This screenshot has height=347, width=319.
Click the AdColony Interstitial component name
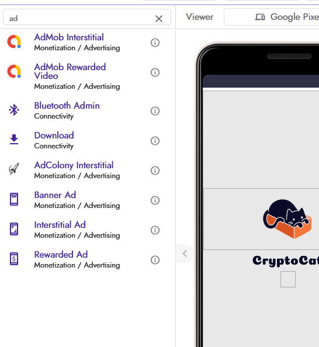click(74, 165)
